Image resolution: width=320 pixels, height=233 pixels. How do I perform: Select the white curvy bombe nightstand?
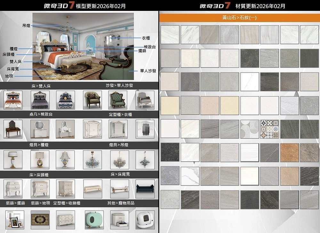pyautogui.click(x=13, y=189)
